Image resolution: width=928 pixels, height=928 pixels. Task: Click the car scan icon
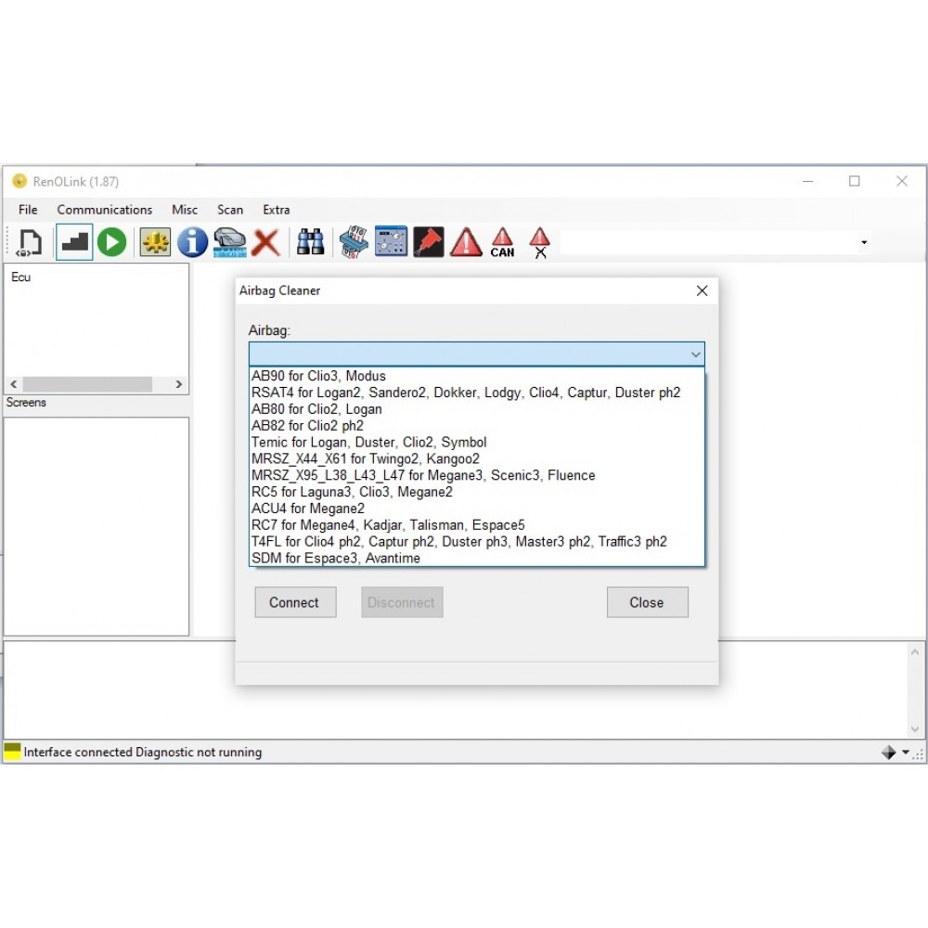(x=229, y=243)
